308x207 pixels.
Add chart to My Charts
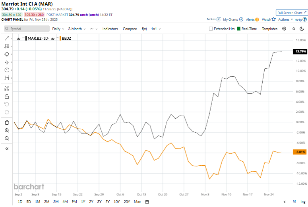click(241, 19)
